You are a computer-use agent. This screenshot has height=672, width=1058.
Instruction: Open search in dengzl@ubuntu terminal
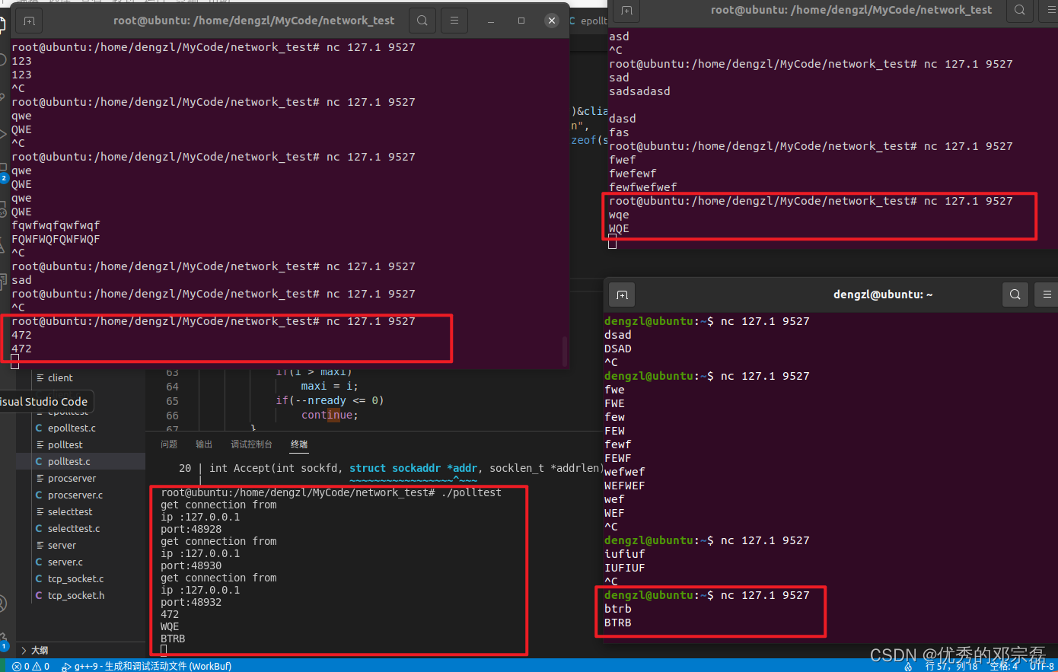(x=1015, y=295)
